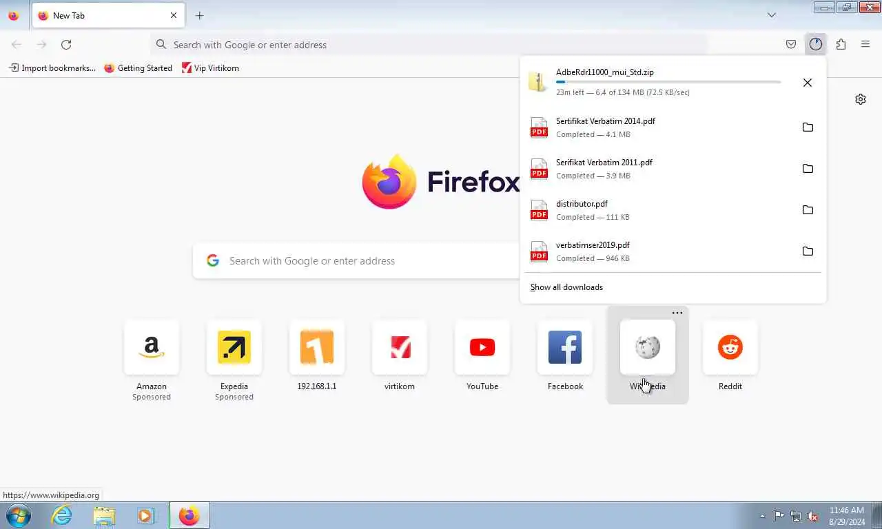
Task: Click the muted volume tray icon
Action: pos(812,515)
